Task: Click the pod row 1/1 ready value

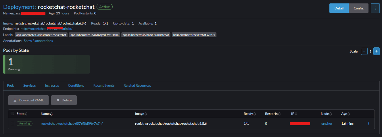Action: pyautogui.click(x=246, y=124)
